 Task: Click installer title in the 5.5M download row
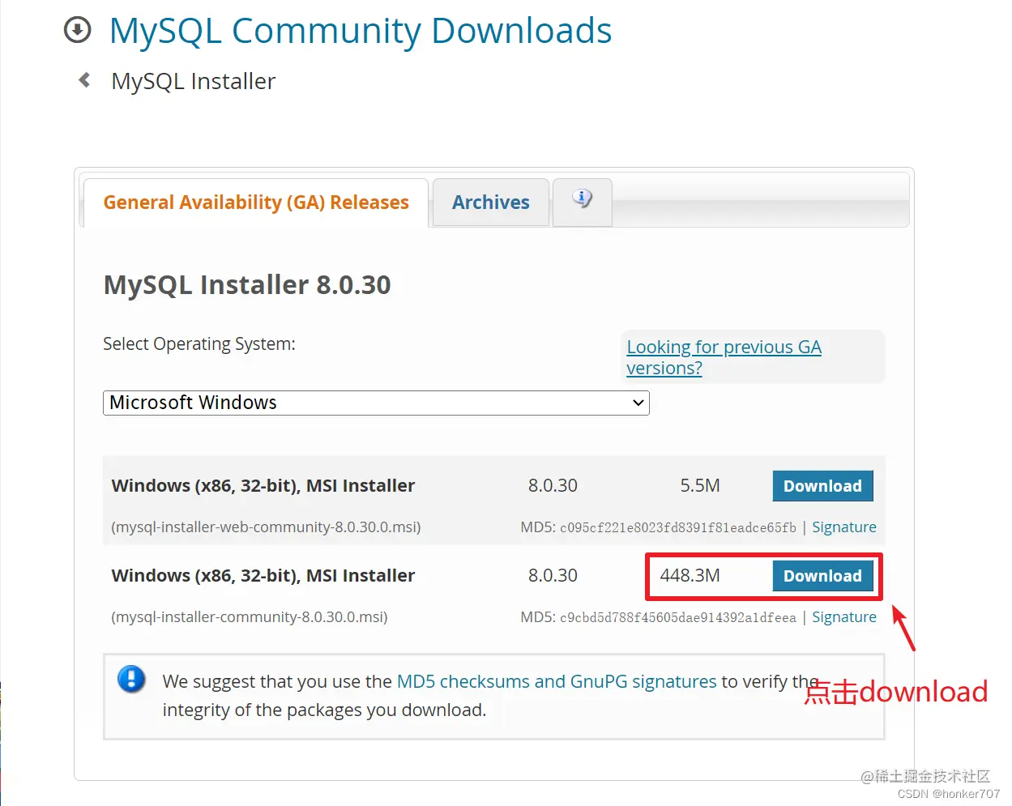pos(263,486)
